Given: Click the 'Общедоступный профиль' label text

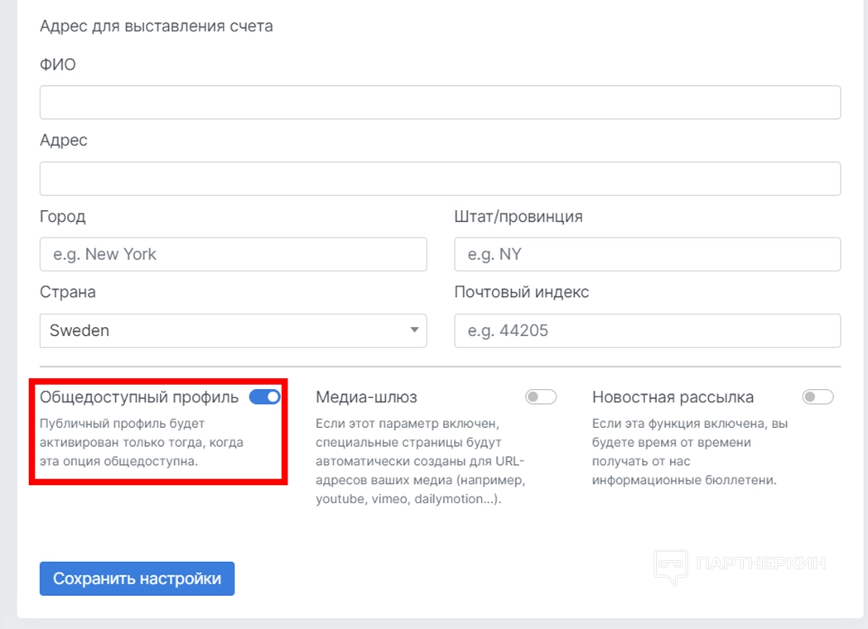Looking at the screenshot, I should (139, 397).
